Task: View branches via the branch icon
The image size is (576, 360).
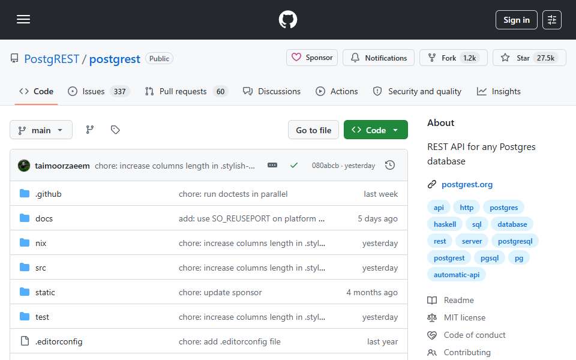Action: [89, 130]
